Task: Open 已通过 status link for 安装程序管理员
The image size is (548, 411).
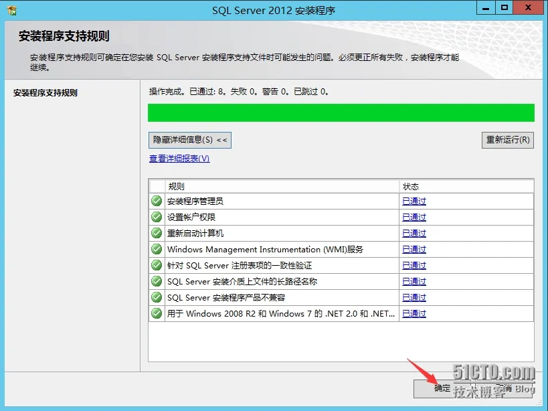Action: [414, 201]
